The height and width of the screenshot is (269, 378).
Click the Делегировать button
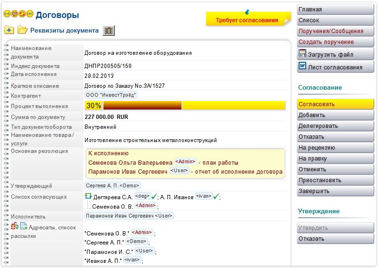pyautogui.click(x=335, y=126)
